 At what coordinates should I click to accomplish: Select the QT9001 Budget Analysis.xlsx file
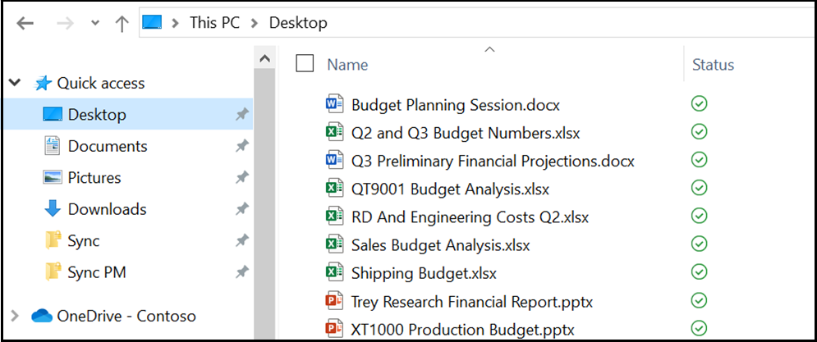pos(450,189)
